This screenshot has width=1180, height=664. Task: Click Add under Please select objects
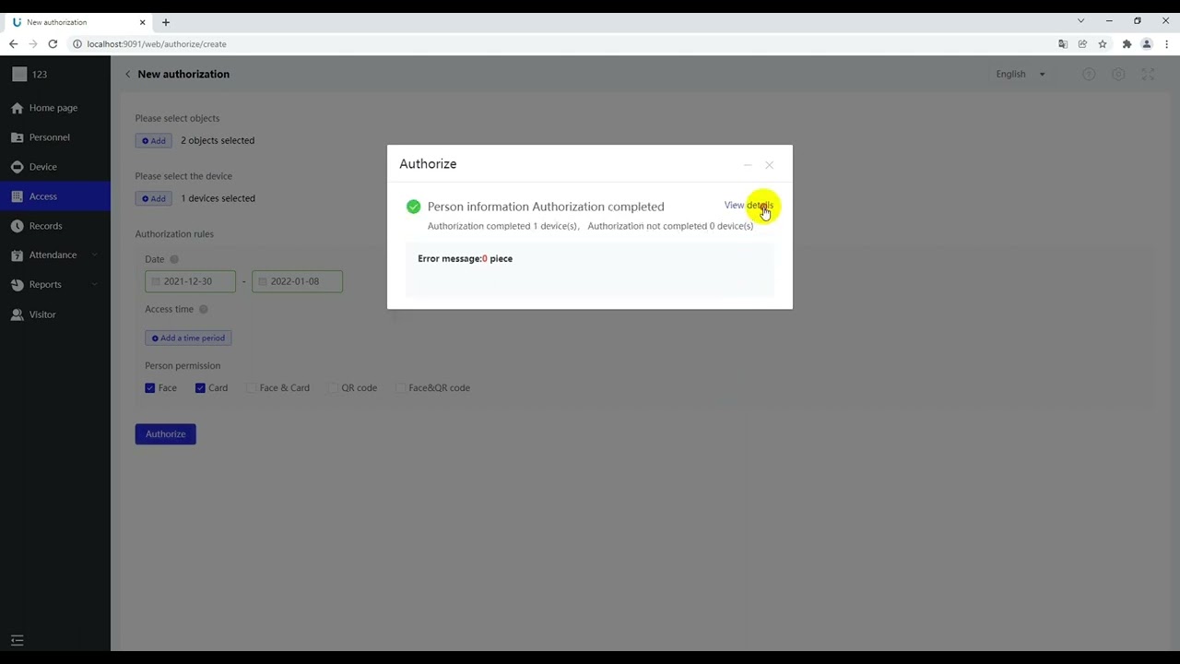(x=154, y=141)
